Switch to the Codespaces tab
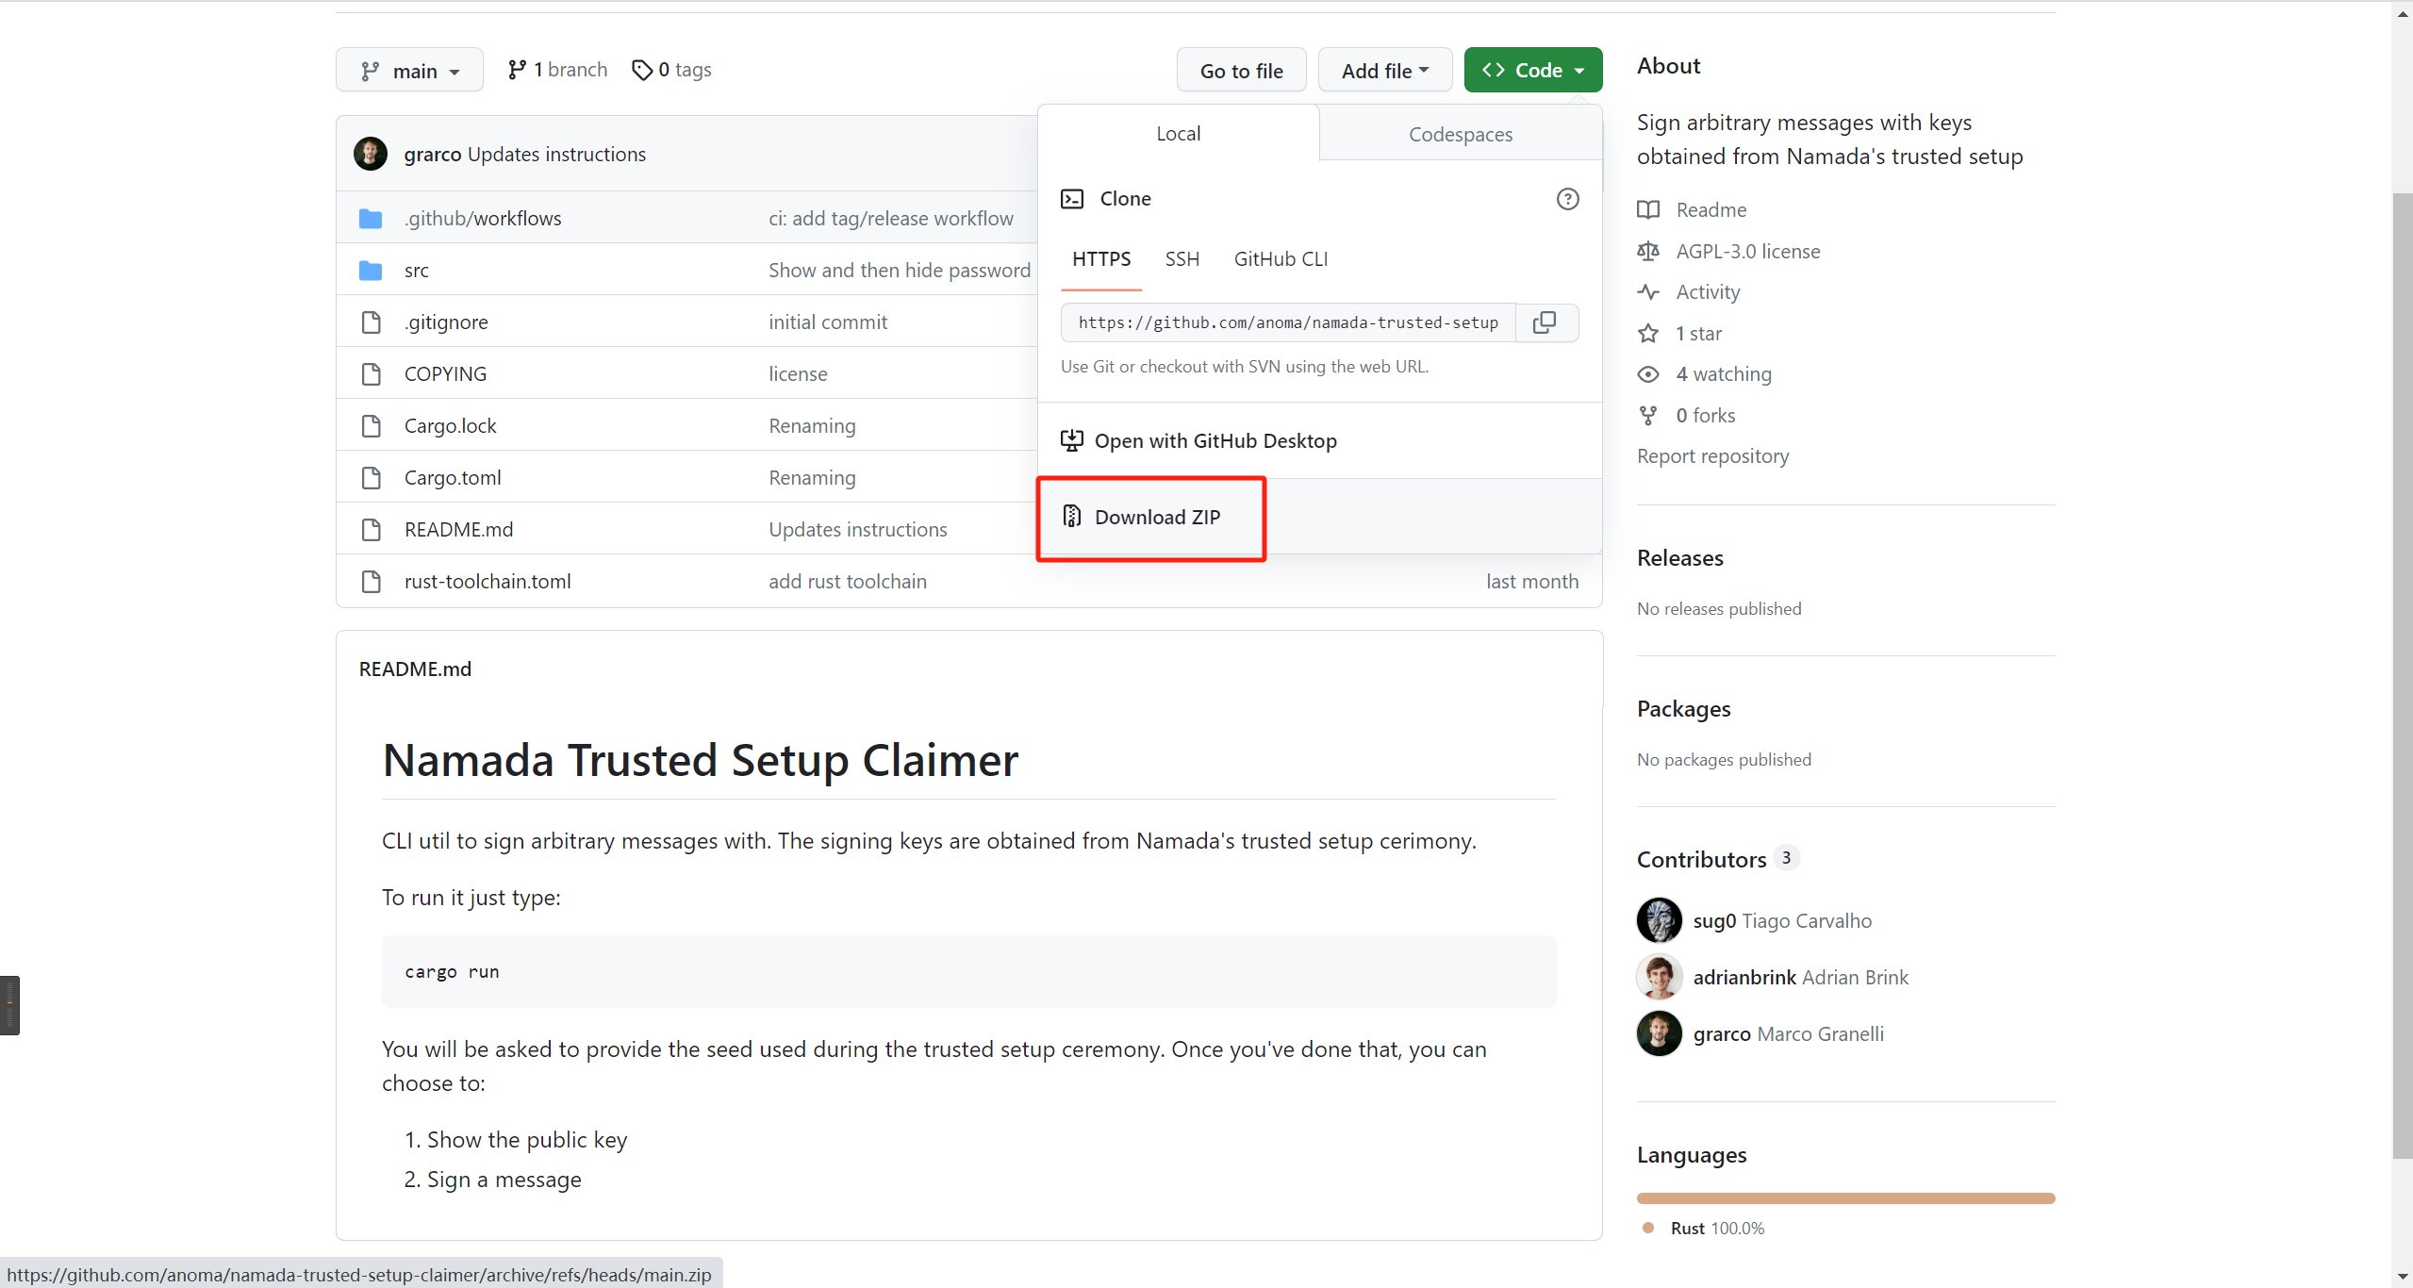 point(1460,135)
